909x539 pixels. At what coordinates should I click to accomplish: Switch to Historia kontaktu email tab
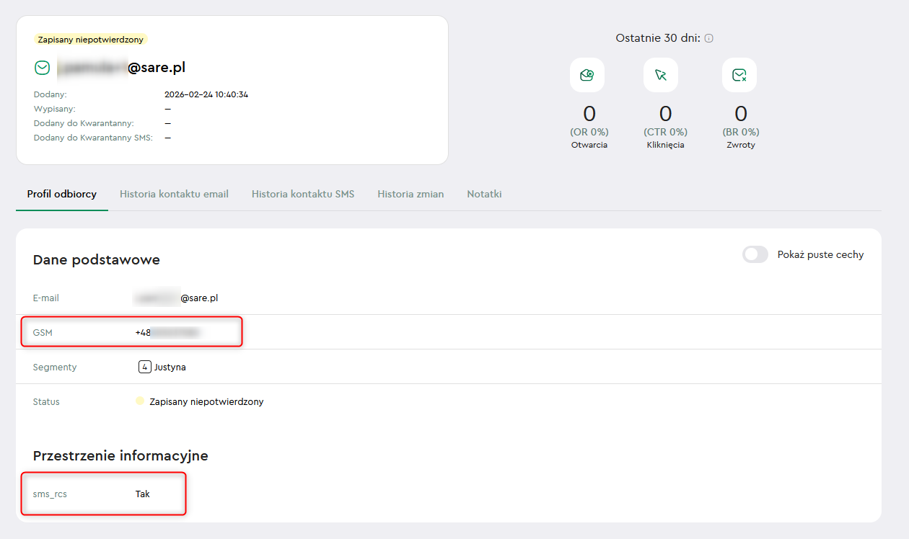coord(174,194)
